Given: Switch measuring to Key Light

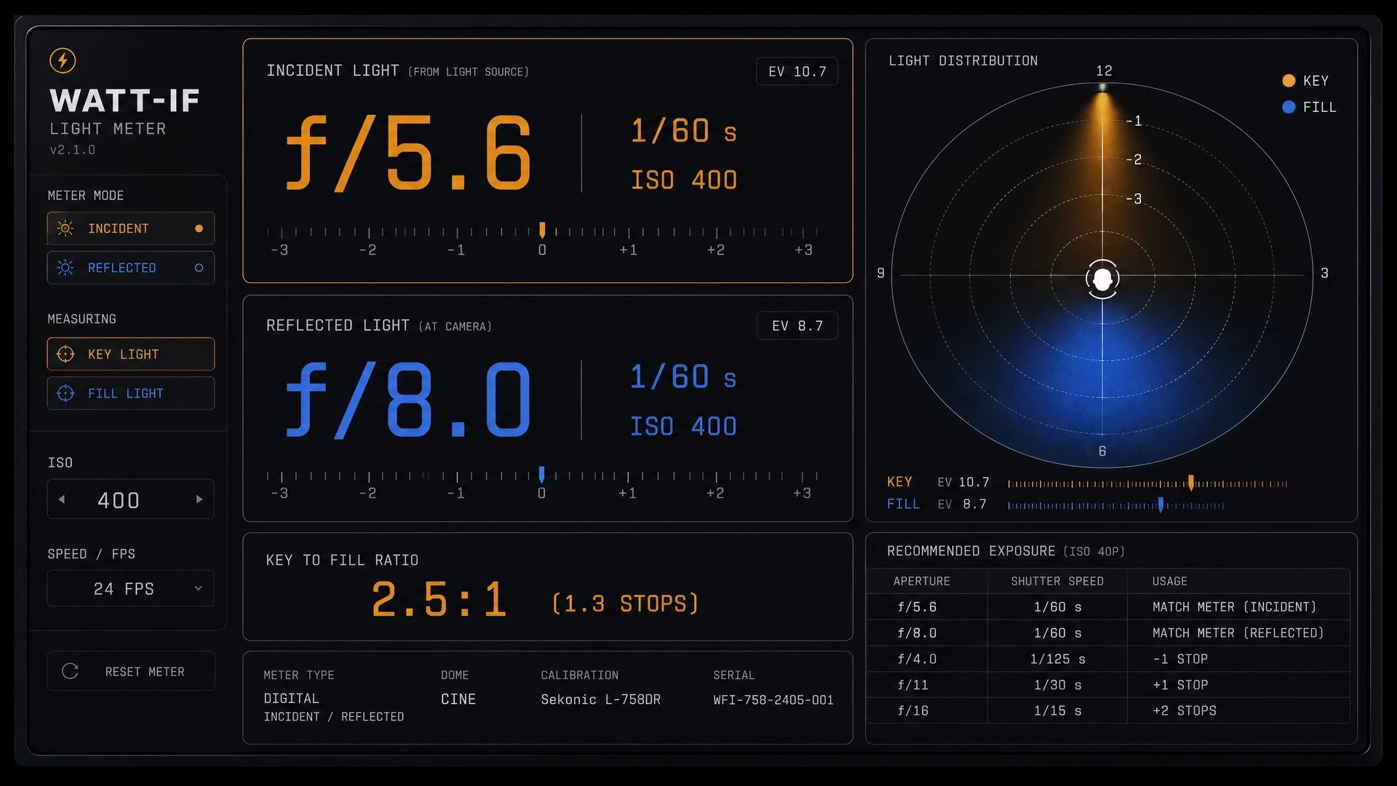Looking at the screenshot, I should pyautogui.click(x=131, y=354).
